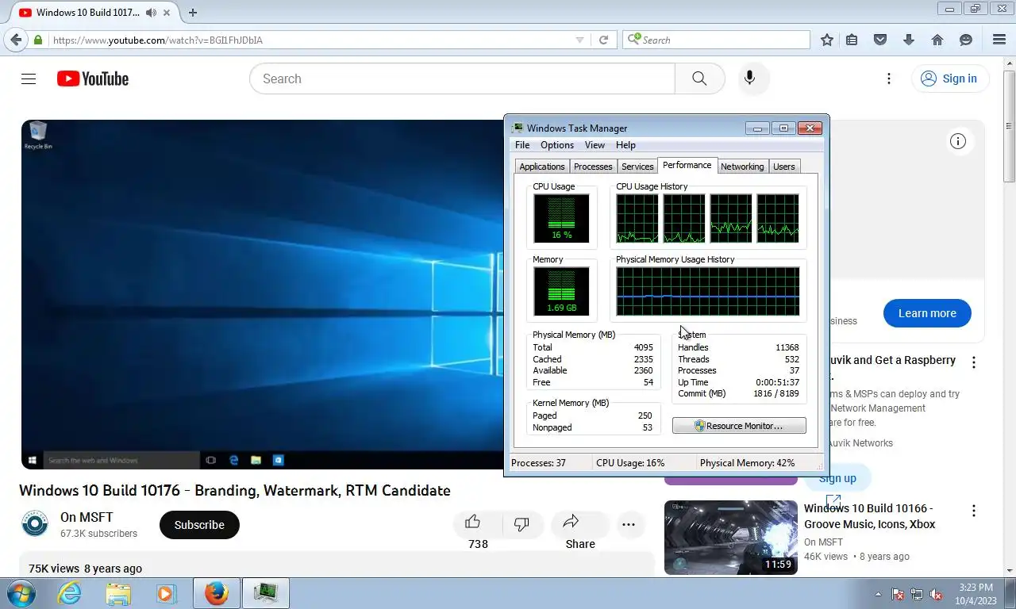This screenshot has height=609, width=1016.
Task: Click the Sign up ad button
Action: tap(838, 478)
